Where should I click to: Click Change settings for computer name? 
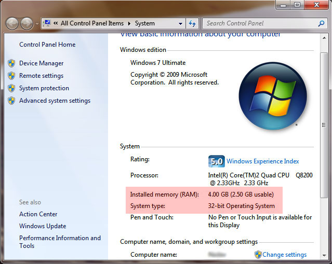tap(284, 255)
